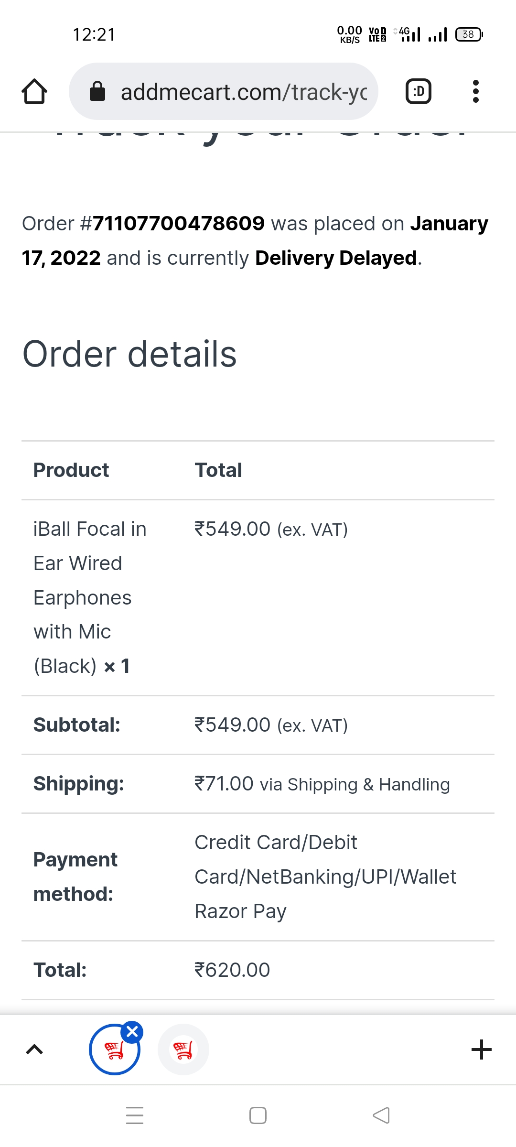Close the active tab with blue X
Image resolution: width=516 pixels, height=1147 pixels.
click(x=132, y=1032)
